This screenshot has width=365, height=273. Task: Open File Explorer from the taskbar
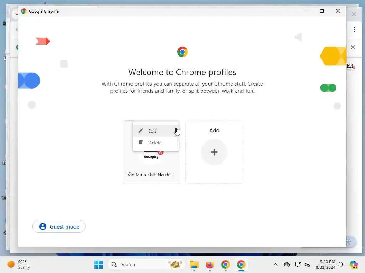194,264
